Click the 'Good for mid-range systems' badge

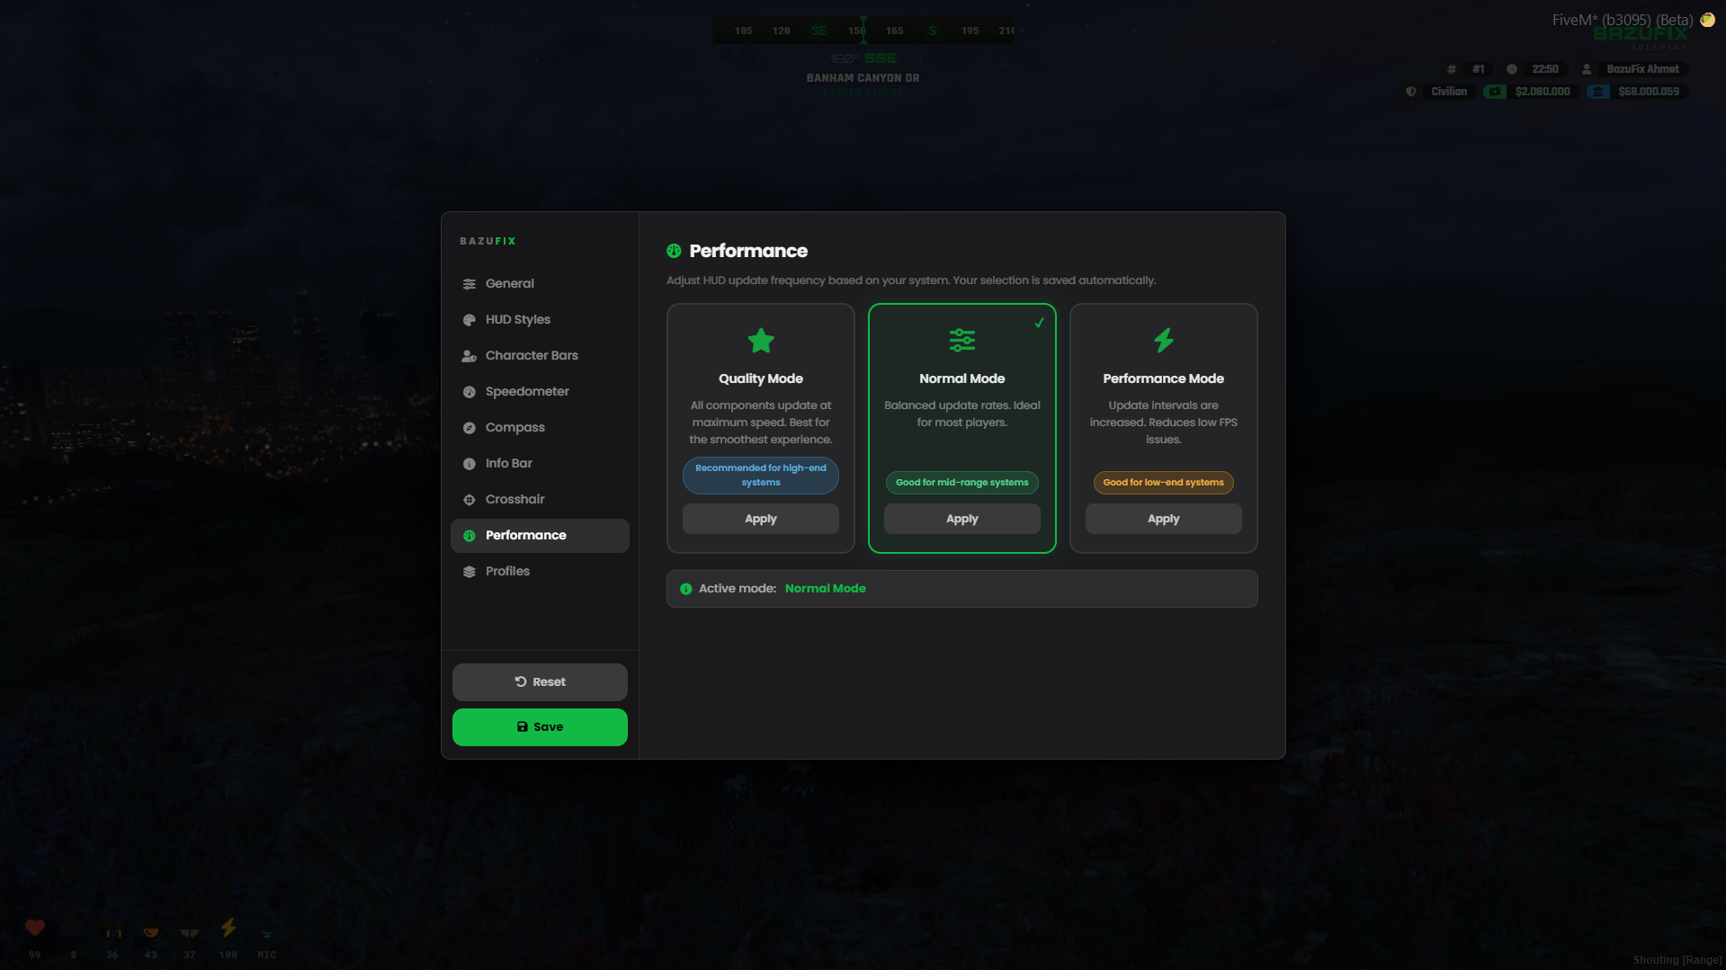(962, 483)
